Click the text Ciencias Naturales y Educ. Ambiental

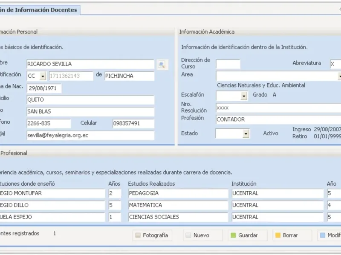[261, 85]
